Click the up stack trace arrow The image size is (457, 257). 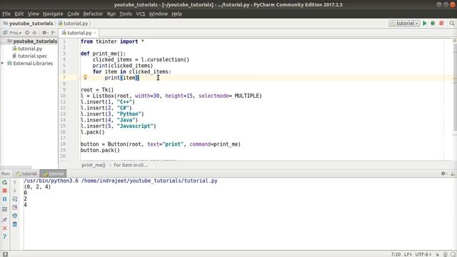click(x=15, y=183)
